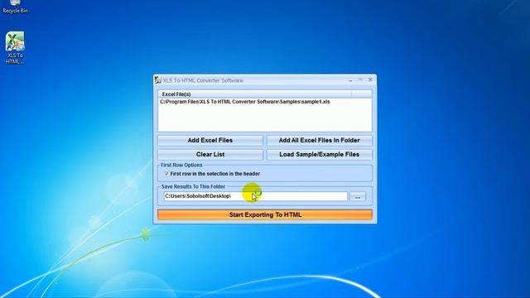The image size is (530, 298).
Task: Click the save folder path input field
Action: [256, 196]
